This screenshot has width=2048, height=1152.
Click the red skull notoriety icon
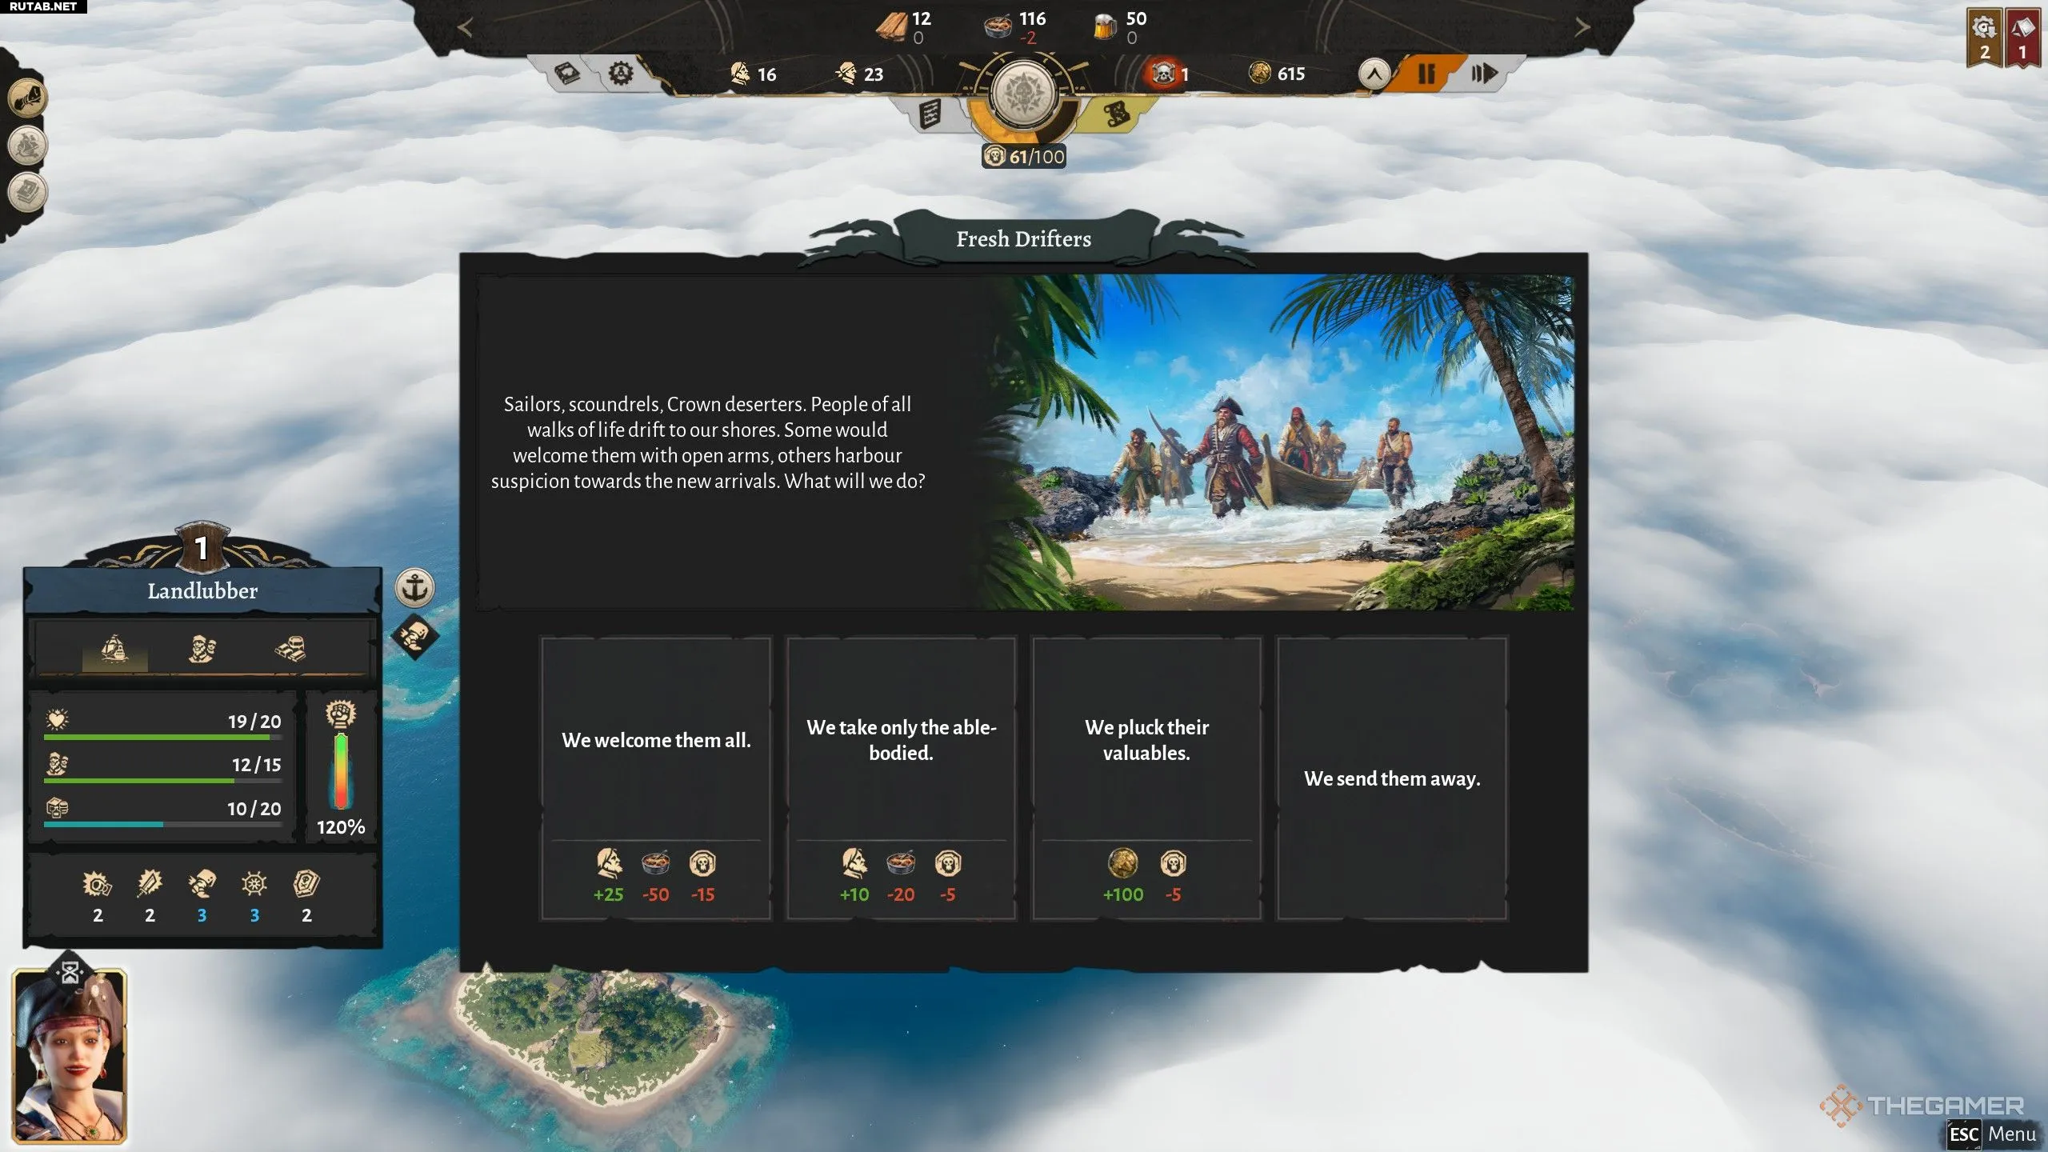point(1162,74)
